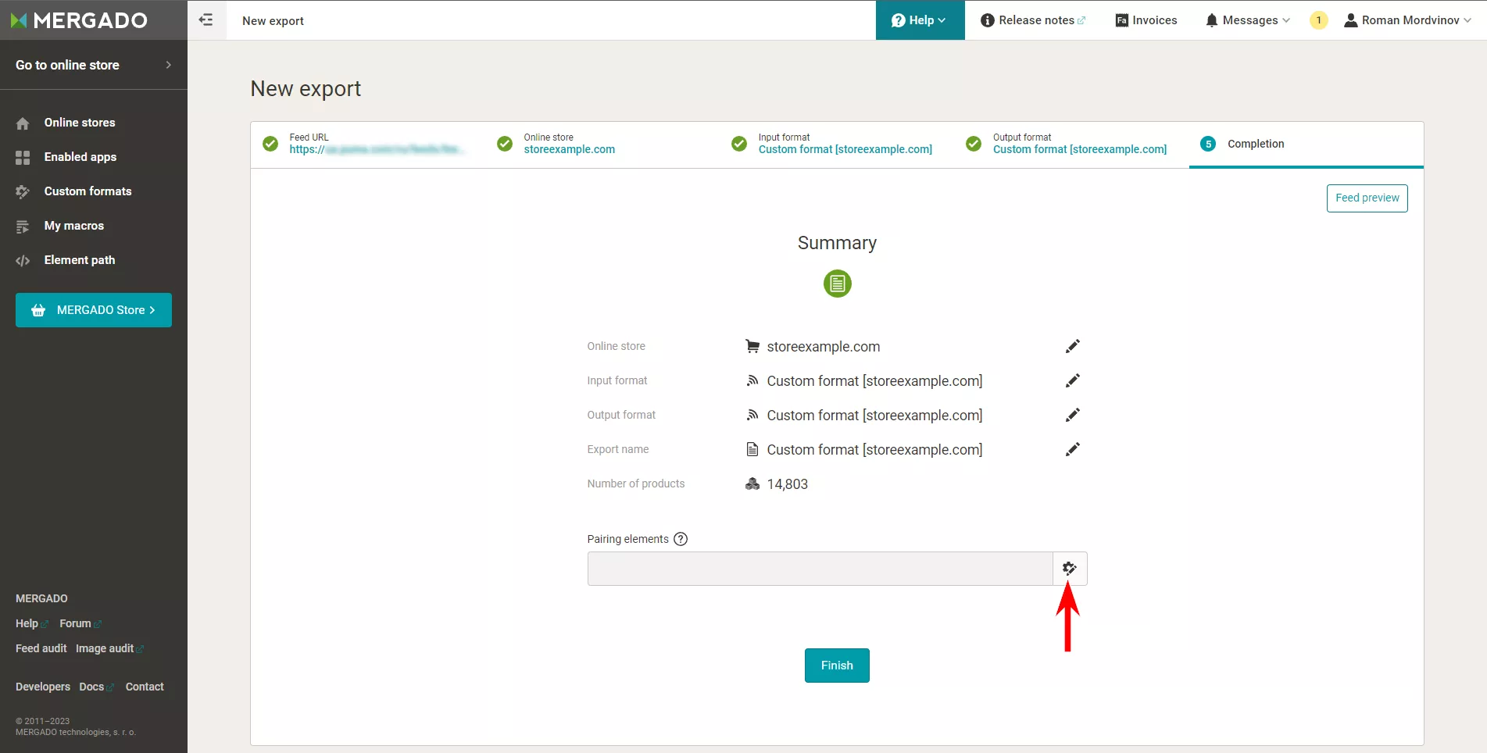Open Forum link in footer

point(80,623)
